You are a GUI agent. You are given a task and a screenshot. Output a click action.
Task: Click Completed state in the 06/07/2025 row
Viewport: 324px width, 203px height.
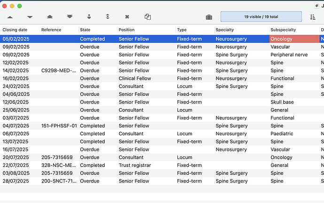pyautogui.click(x=93, y=133)
